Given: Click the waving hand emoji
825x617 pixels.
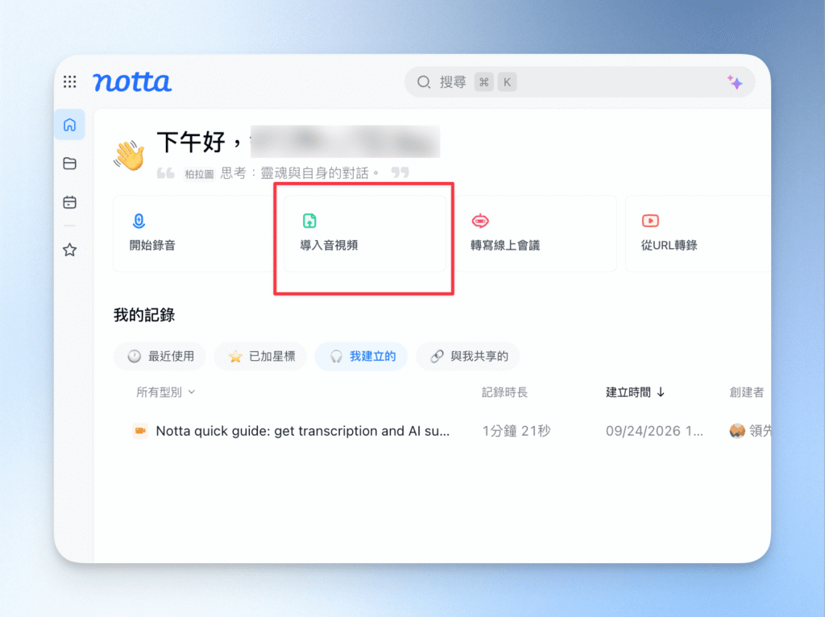Looking at the screenshot, I should click(130, 155).
